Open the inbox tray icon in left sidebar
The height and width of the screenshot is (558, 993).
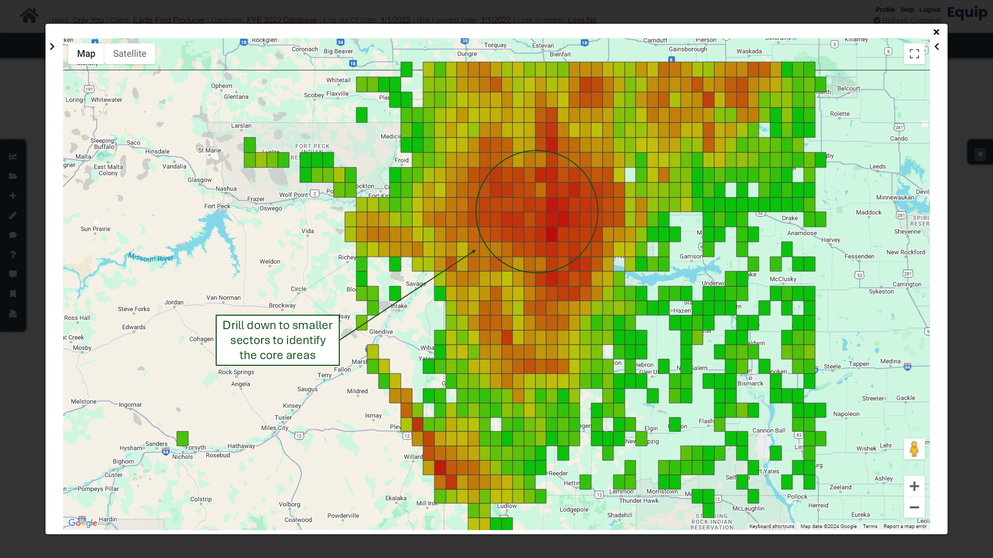(x=13, y=313)
